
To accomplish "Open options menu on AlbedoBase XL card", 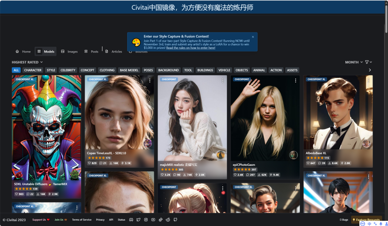I will (x=369, y=81).
